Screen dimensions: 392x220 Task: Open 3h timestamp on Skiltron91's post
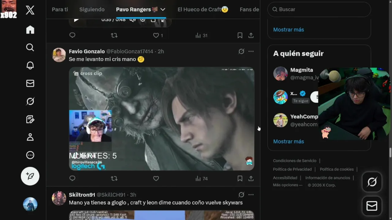133,195
